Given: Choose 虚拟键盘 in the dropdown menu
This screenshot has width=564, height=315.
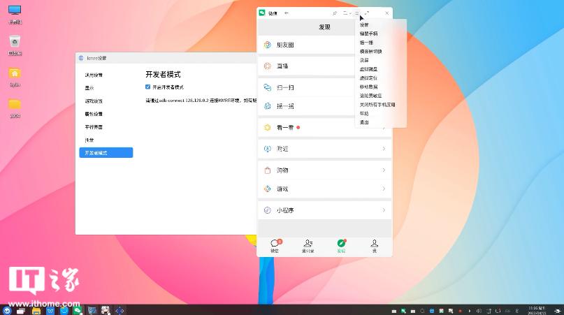Looking at the screenshot, I should point(368,69).
